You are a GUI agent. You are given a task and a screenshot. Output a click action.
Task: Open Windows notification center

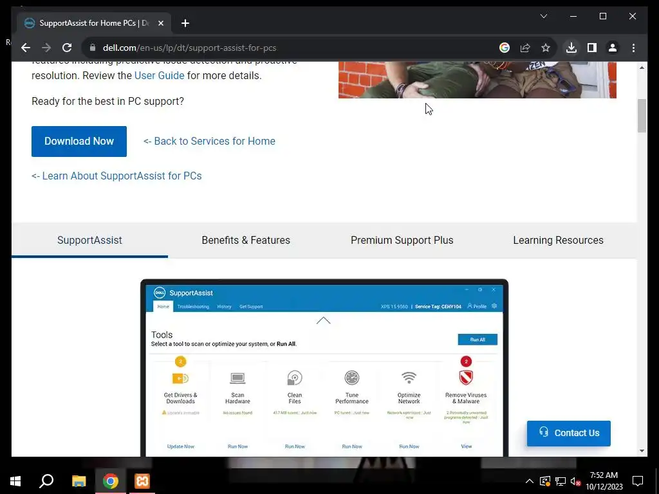638,481
